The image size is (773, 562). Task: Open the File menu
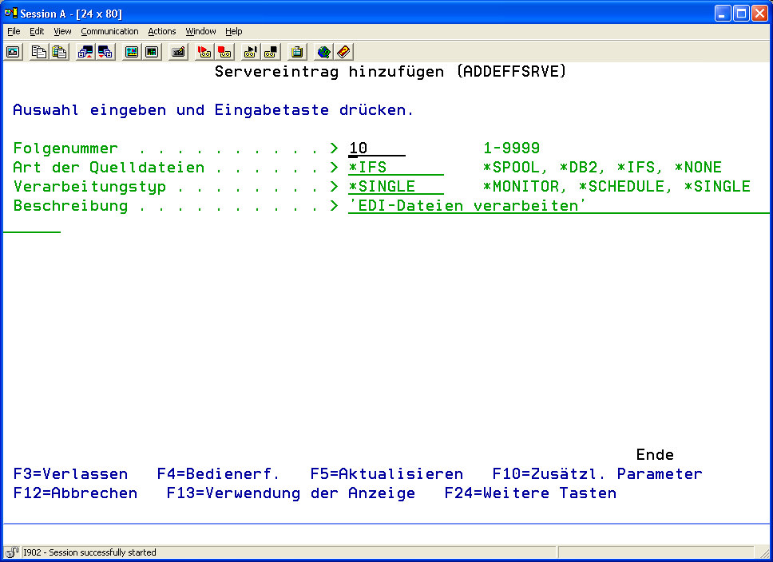pyautogui.click(x=14, y=31)
